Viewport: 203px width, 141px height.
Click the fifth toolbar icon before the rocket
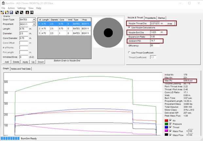22,12
